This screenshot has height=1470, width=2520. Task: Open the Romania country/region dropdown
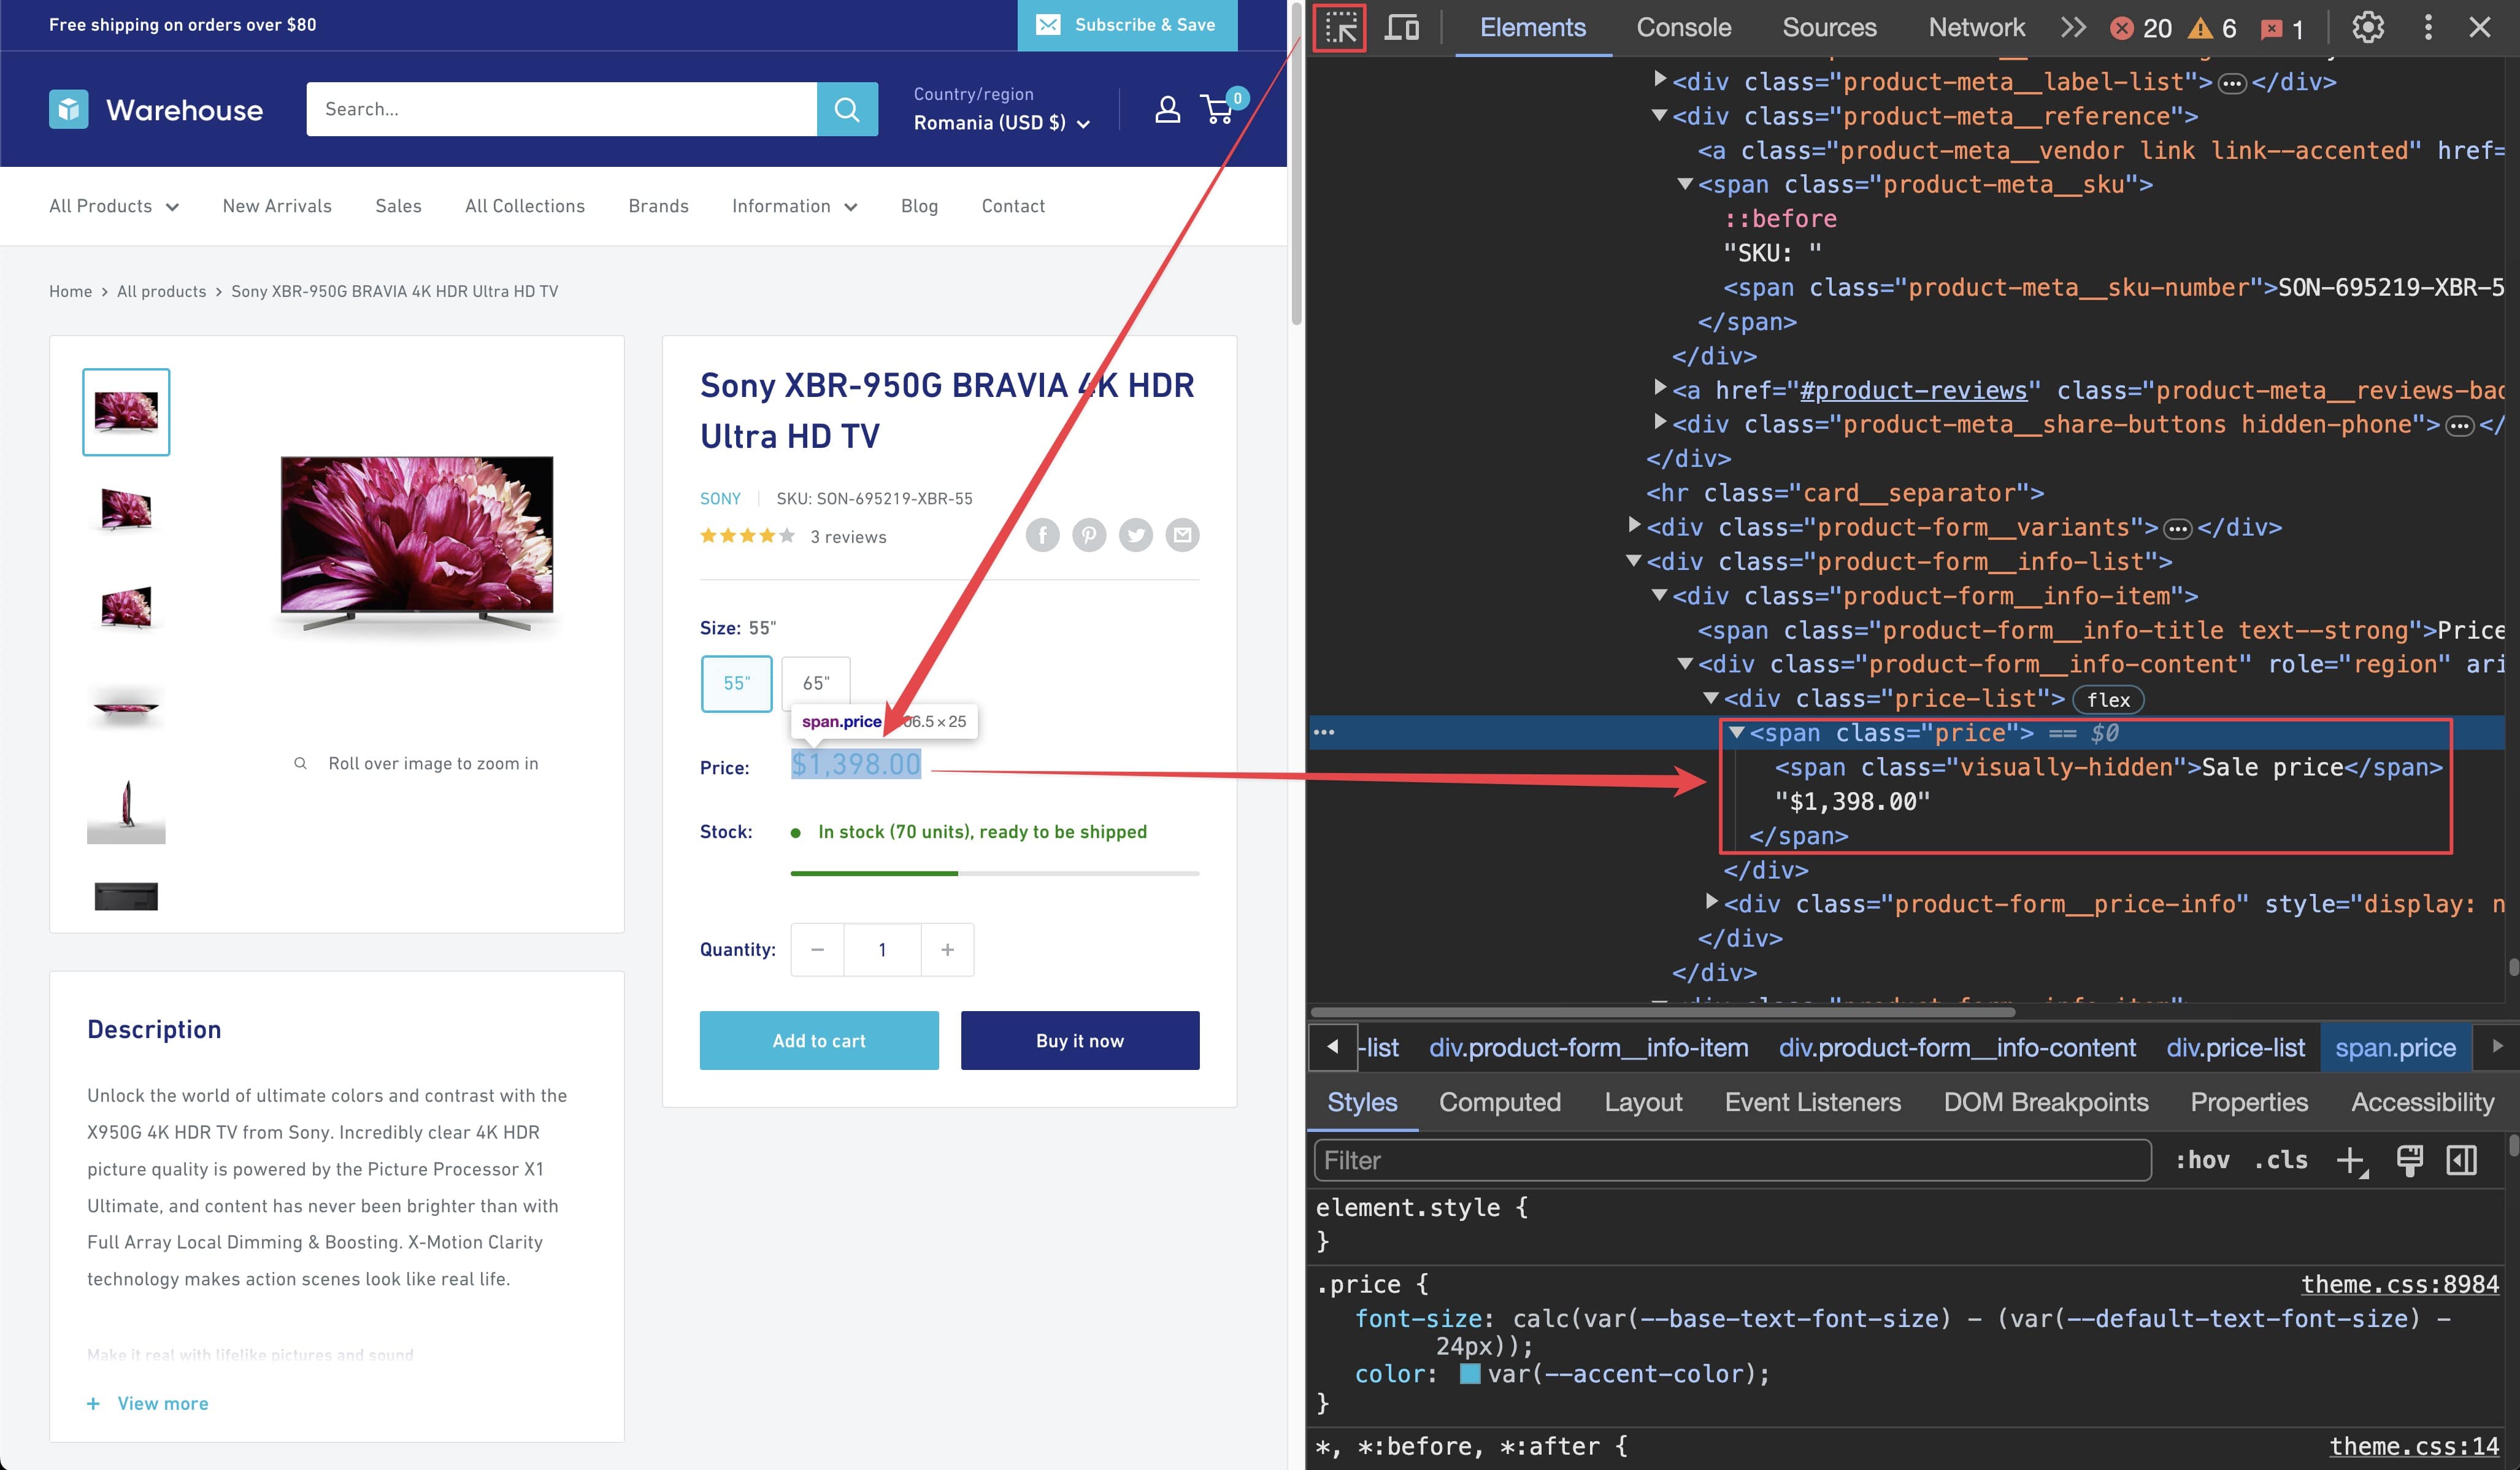tap(999, 123)
